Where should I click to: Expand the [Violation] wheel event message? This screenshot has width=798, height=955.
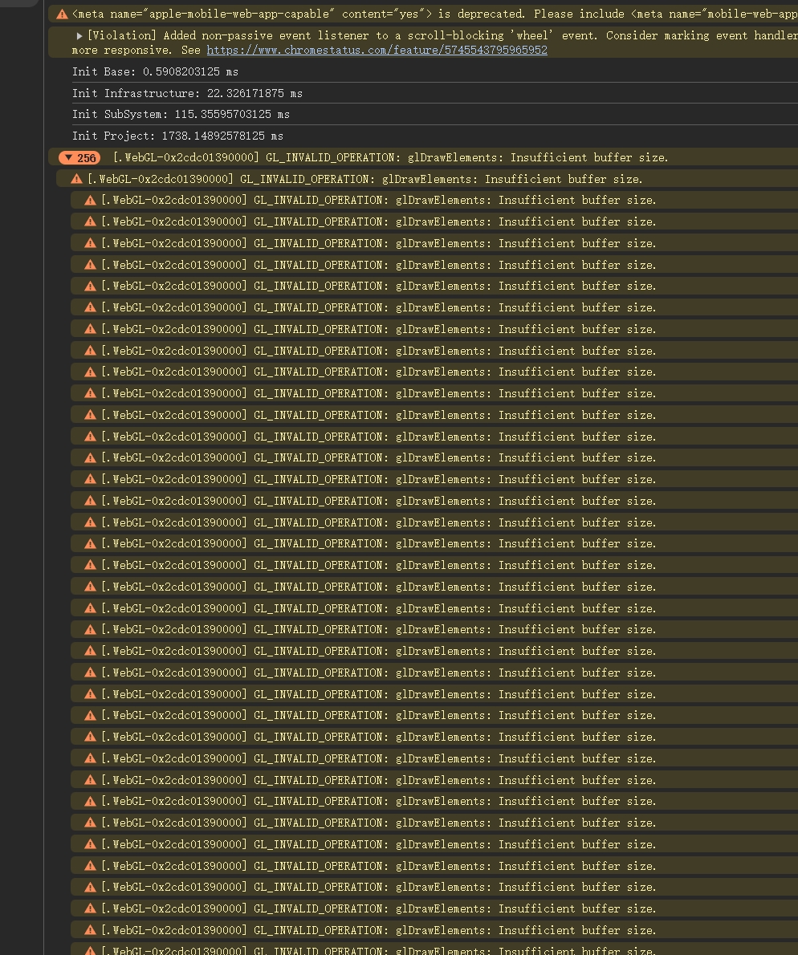(x=79, y=35)
